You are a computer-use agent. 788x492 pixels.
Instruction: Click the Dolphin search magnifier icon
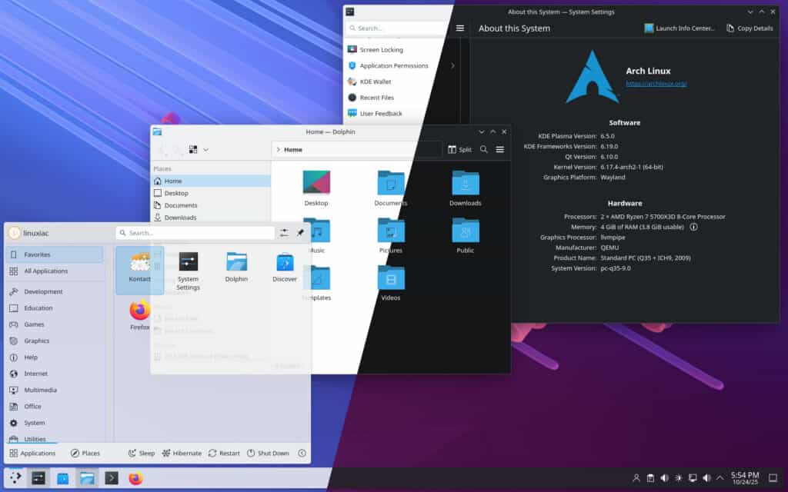pos(484,150)
